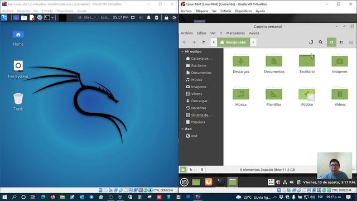This screenshot has width=357, height=201.
Task: Open Mint panel network icon
Action: [285, 183]
